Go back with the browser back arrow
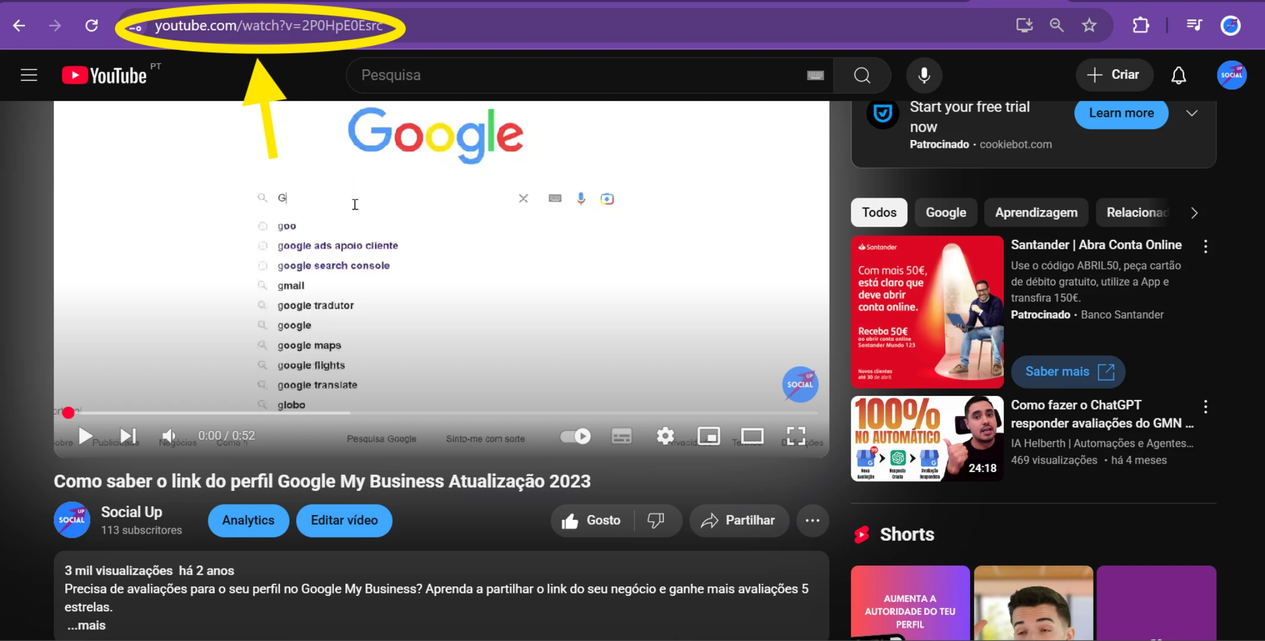This screenshot has width=1265, height=641. tap(19, 26)
